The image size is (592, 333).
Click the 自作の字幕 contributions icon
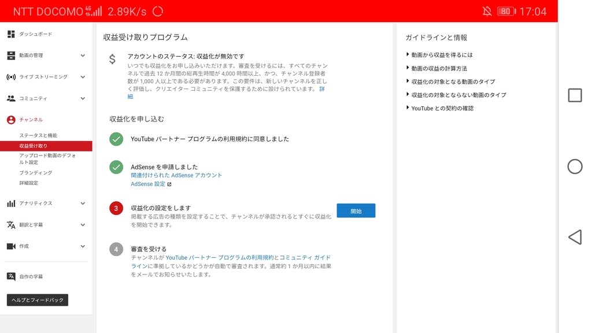click(11, 276)
